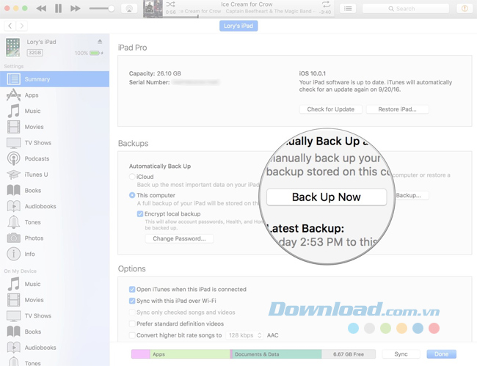The height and width of the screenshot is (366, 477).
Task: Adjust the volume slider knob
Action: (112, 9)
